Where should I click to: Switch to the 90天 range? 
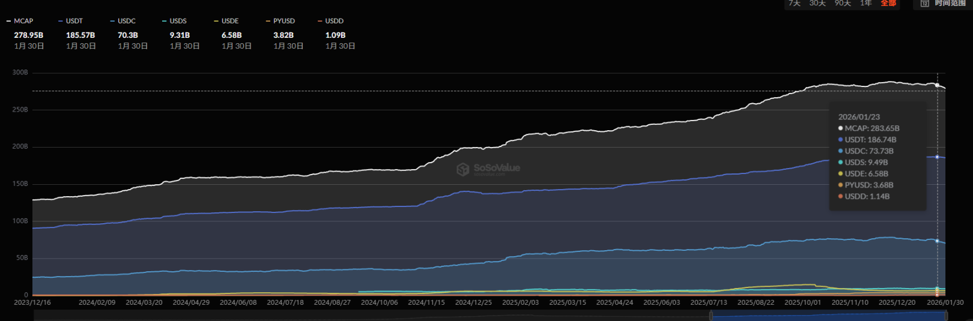tap(843, 4)
